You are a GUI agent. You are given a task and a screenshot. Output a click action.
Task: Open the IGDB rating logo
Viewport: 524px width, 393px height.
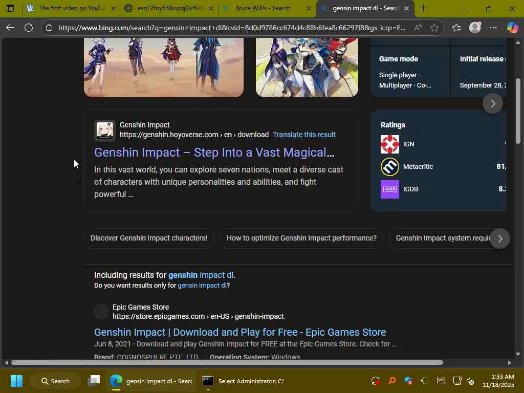point(389,189)
